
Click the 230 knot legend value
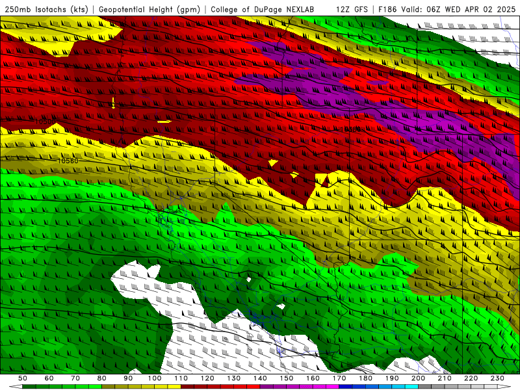coord(497,378)
